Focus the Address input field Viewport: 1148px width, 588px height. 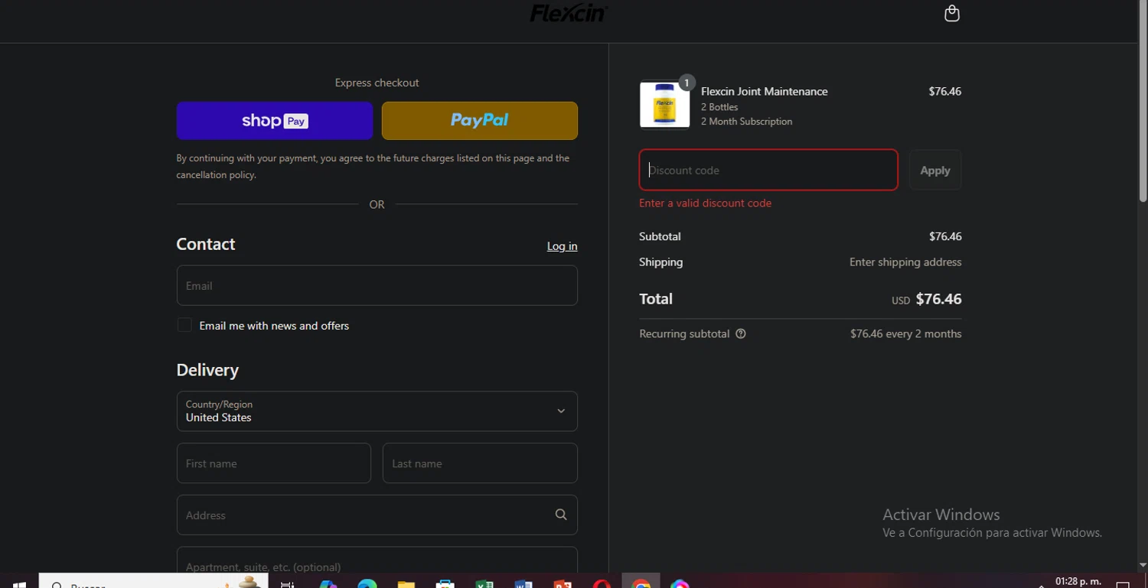pos(377,515)
